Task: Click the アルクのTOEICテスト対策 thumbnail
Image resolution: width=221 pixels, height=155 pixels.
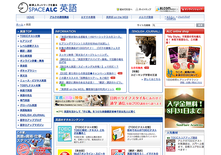Action: (171, 145)
